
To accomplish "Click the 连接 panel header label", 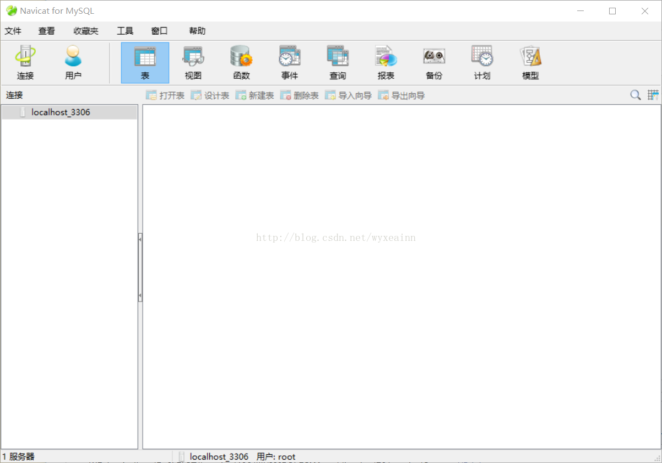I will pyautogui.click(x=14, y=95).
